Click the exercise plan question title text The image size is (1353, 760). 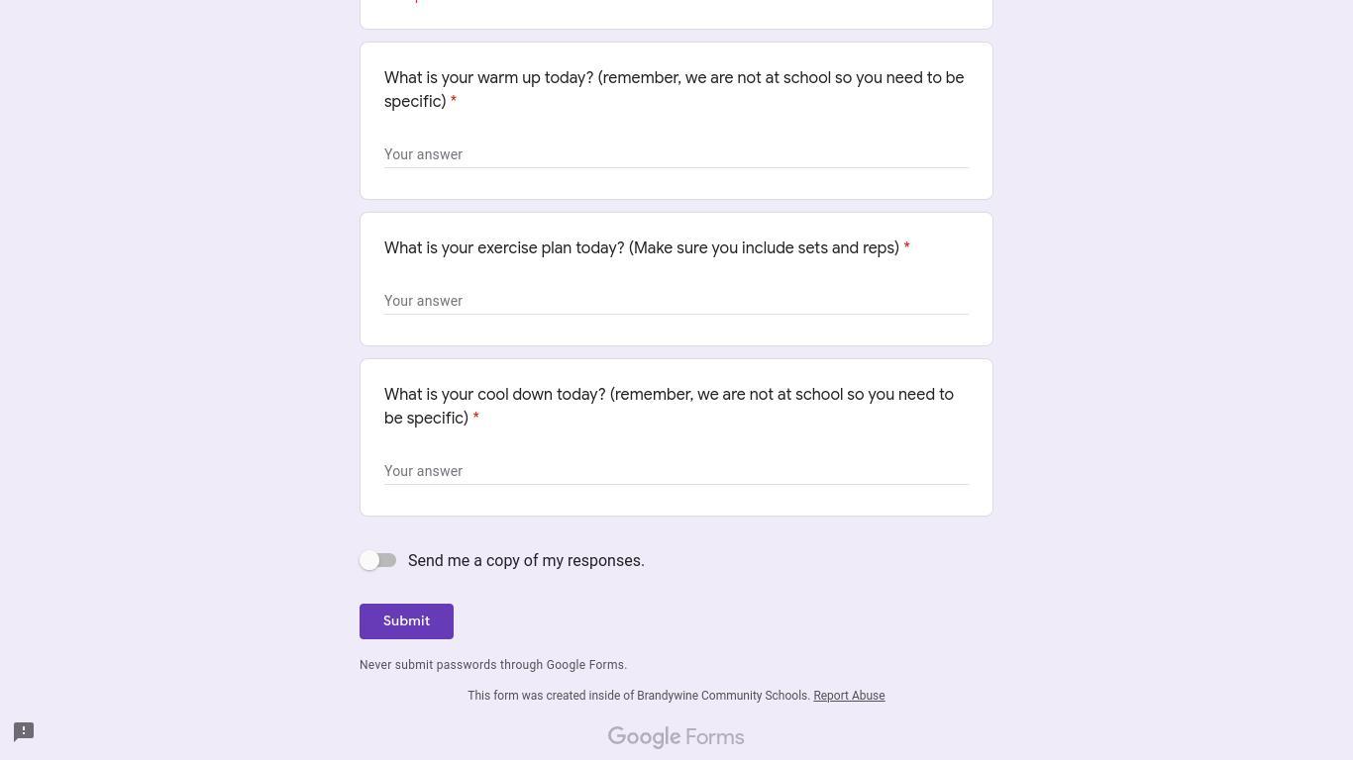point(642,247)
